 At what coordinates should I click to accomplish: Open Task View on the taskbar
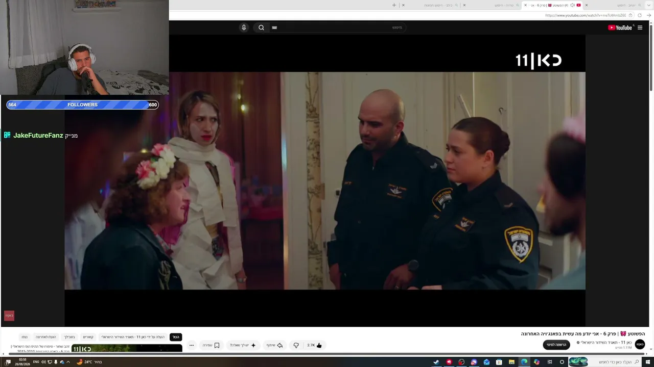(550, 362)
